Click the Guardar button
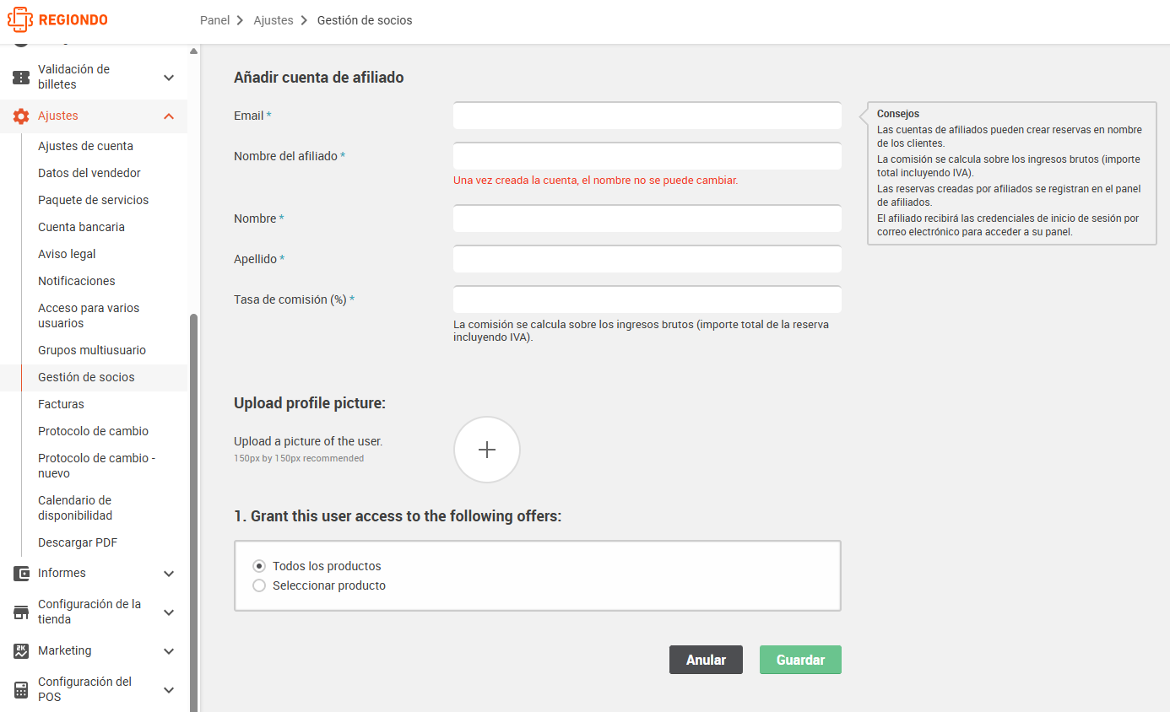 [800, 660]
